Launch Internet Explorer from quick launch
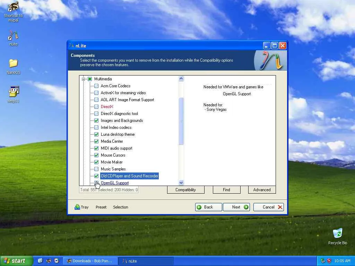Image resolution: width=355 pixels, height=266 pixels. tap(40, 261)
